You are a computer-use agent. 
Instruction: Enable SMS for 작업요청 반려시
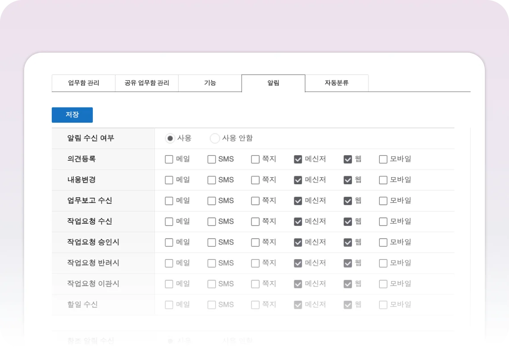[212, 263]
